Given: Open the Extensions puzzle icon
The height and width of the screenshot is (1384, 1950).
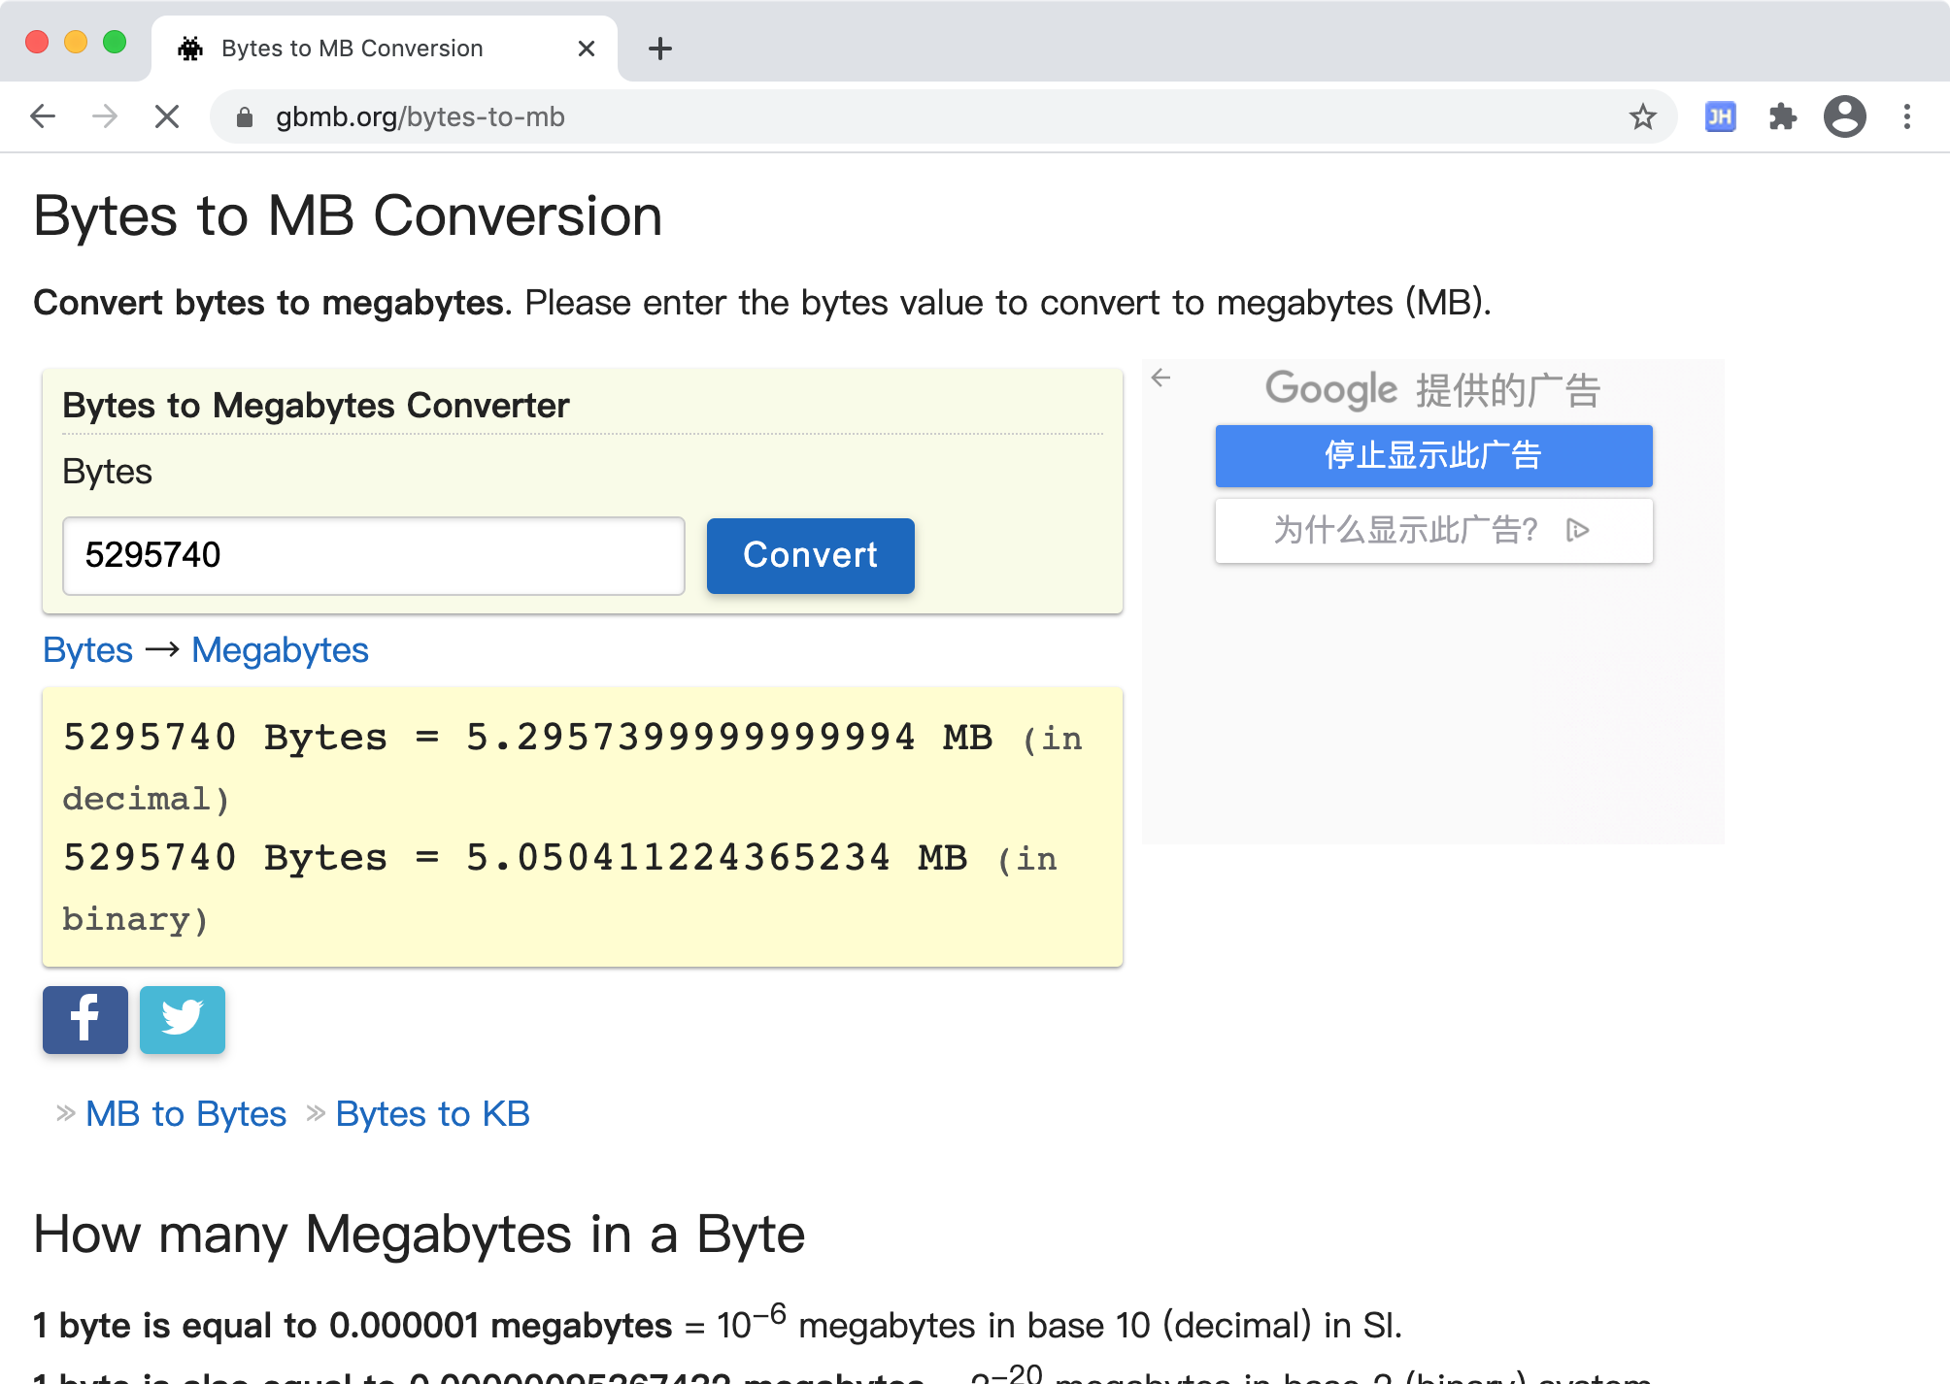Looking at the screenshot, I should [1782, 117].
